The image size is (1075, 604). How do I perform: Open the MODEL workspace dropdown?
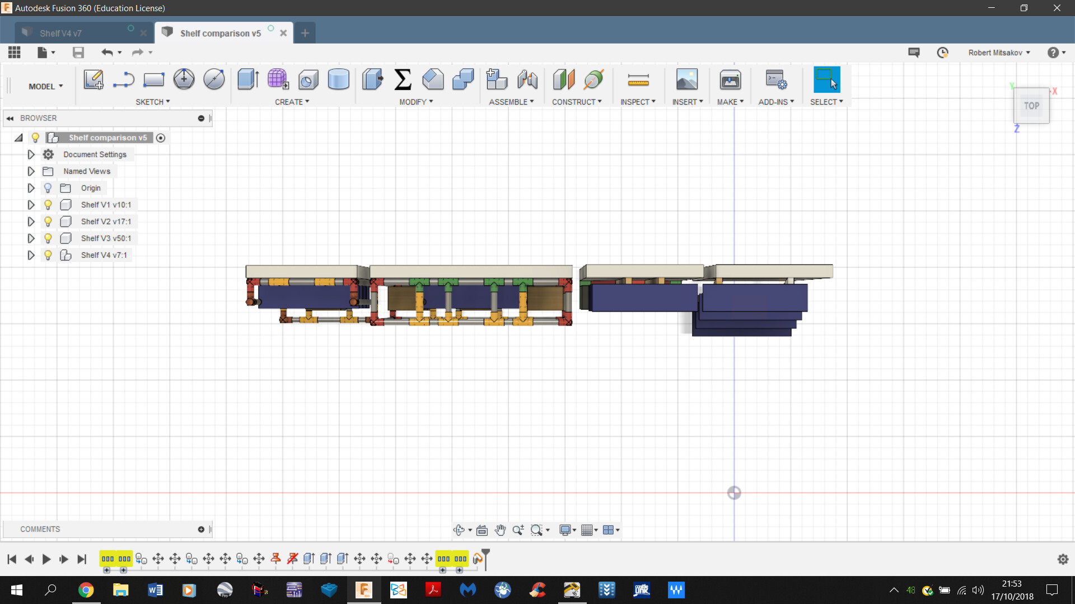45,86
